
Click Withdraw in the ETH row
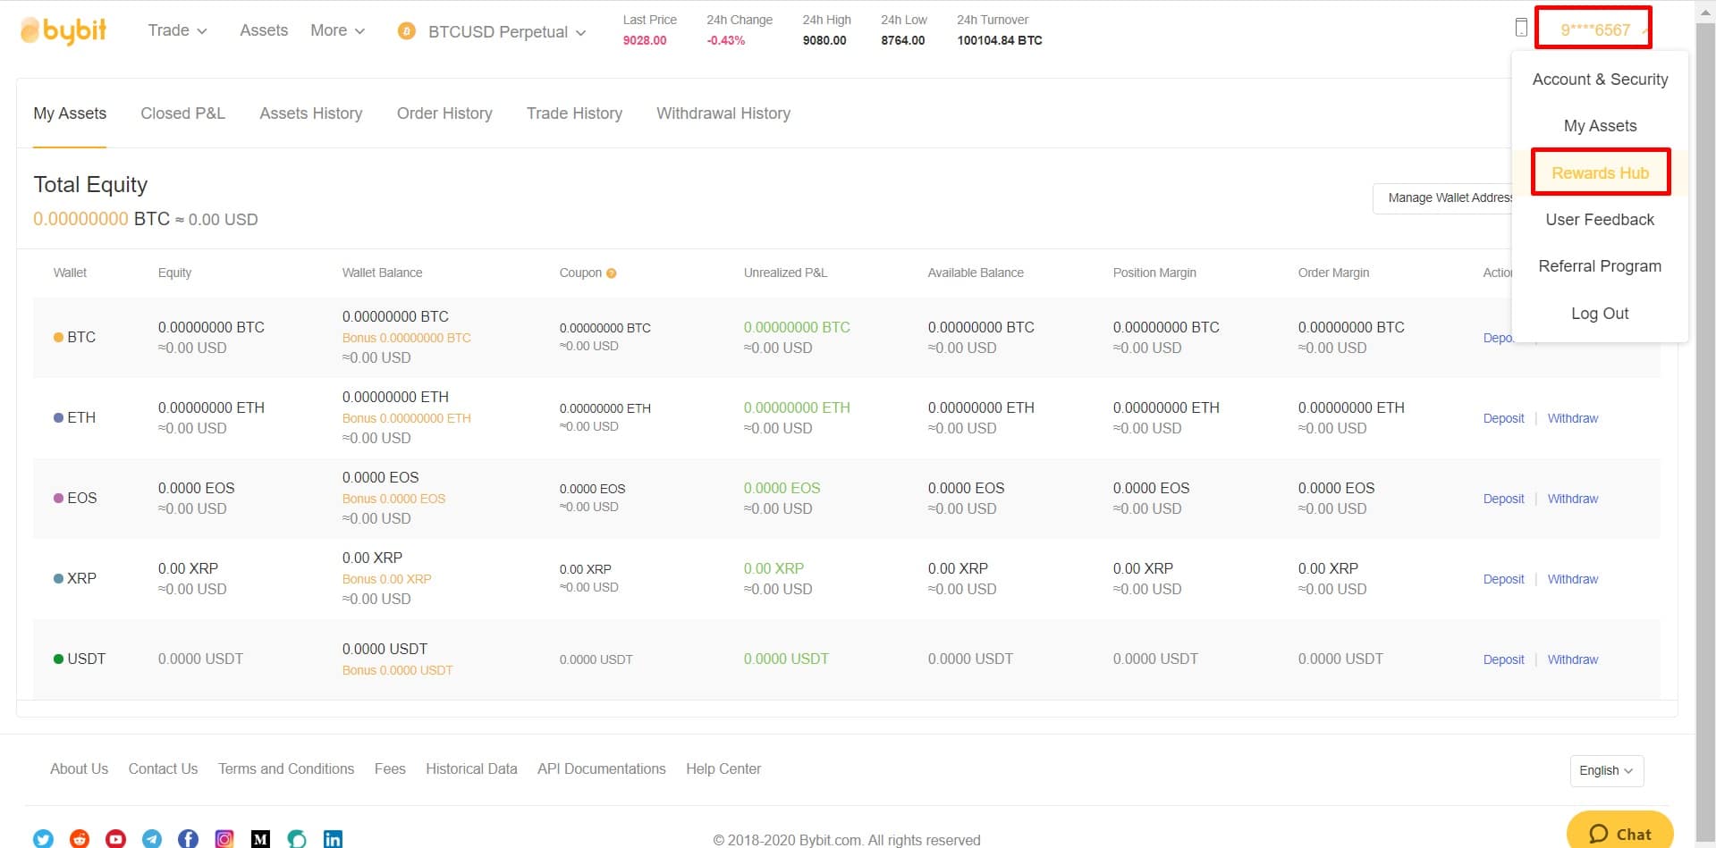tap(1573, 418)
